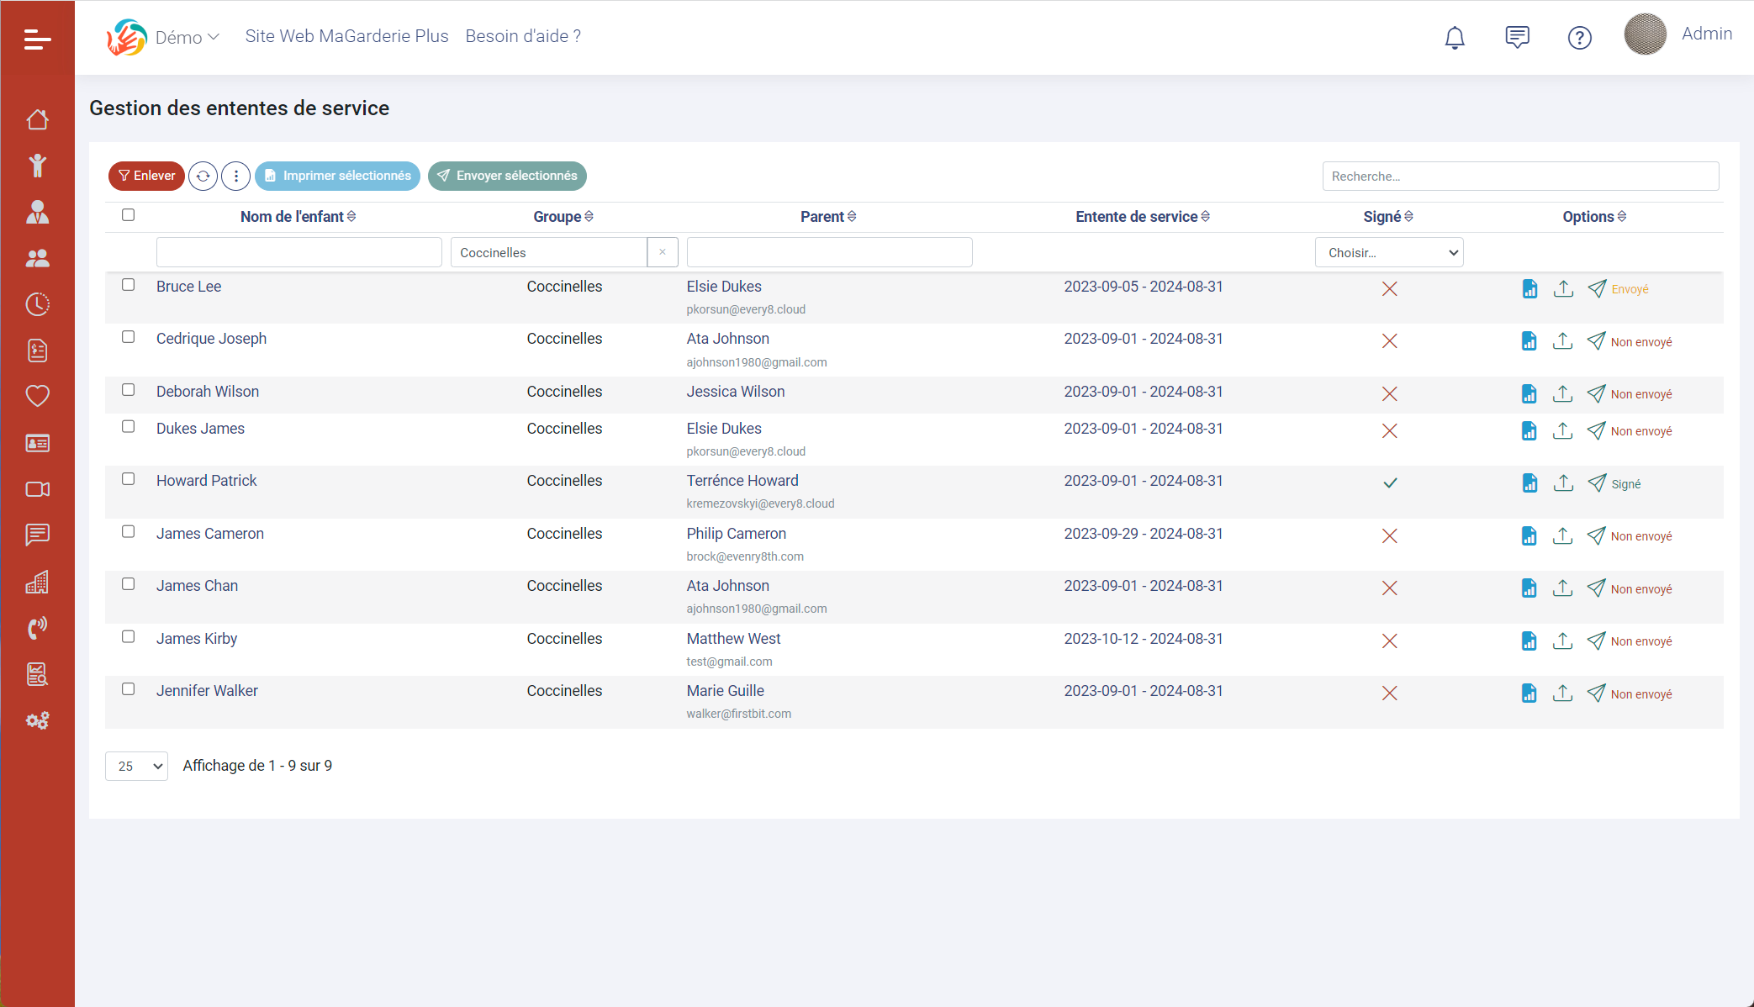Select Jennifer Walker's row checkbox
The width and height of the screenshot is (1754, 1007).
128,689
